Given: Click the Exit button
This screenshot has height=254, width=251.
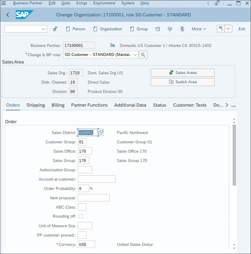Looking at the screenshot, I should tap(241, 29).
